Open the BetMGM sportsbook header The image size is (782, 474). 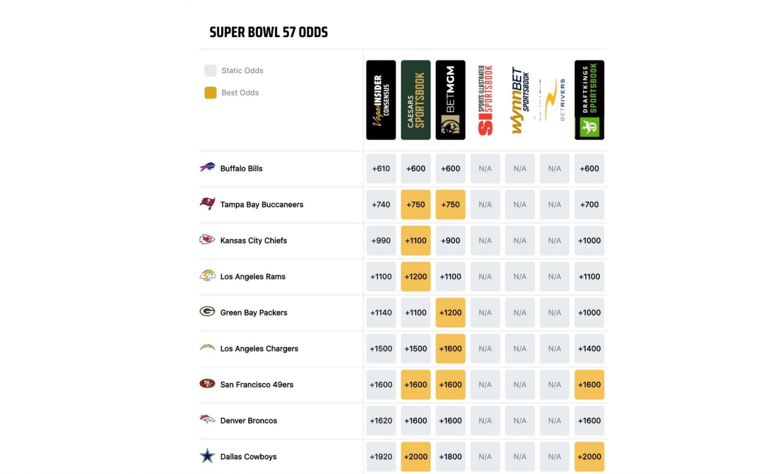[x=450, y=100]
